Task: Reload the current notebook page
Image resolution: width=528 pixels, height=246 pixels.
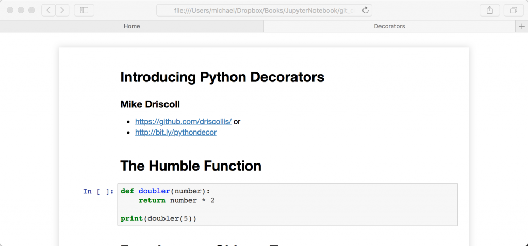Action: (366, 10)
